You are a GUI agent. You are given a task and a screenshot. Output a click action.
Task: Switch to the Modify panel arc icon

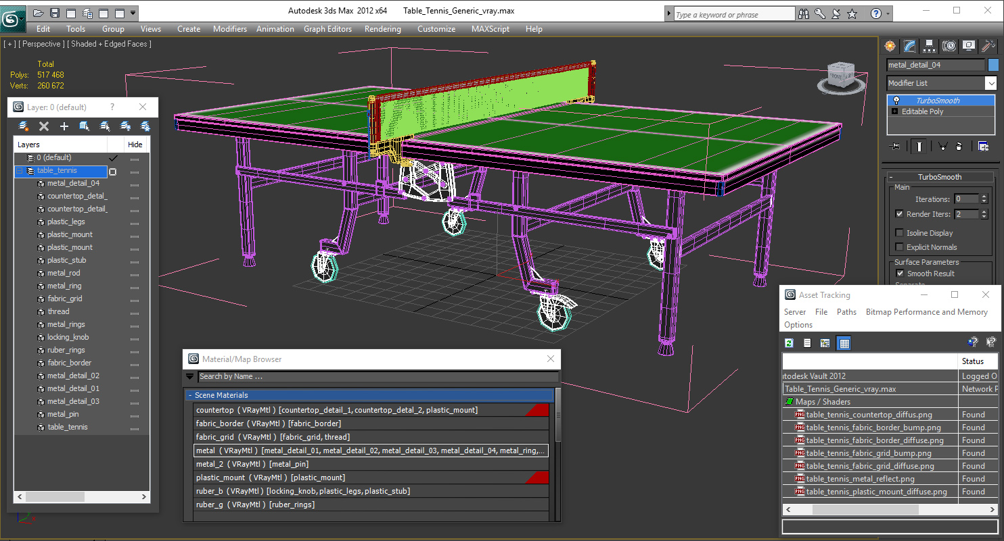(x=910, y=46)
